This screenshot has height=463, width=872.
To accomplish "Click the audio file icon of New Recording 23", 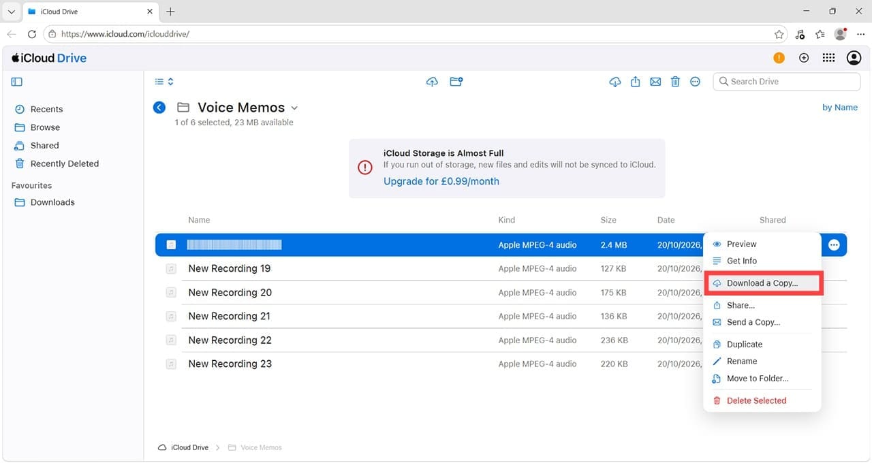I will [x=171, y=364].
